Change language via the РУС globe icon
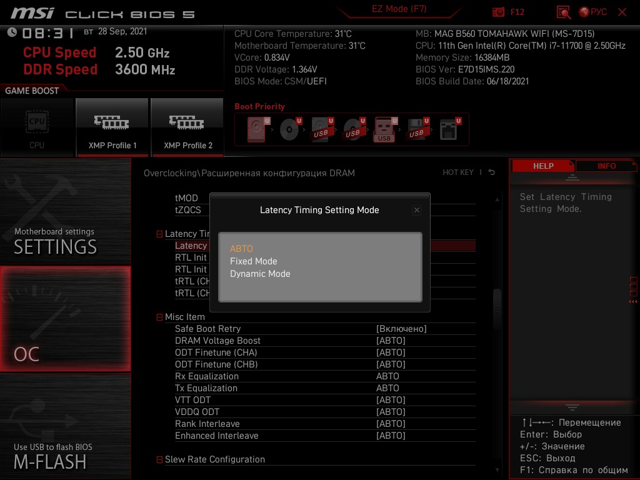The image size is (640, 480). tap(592, 12)
